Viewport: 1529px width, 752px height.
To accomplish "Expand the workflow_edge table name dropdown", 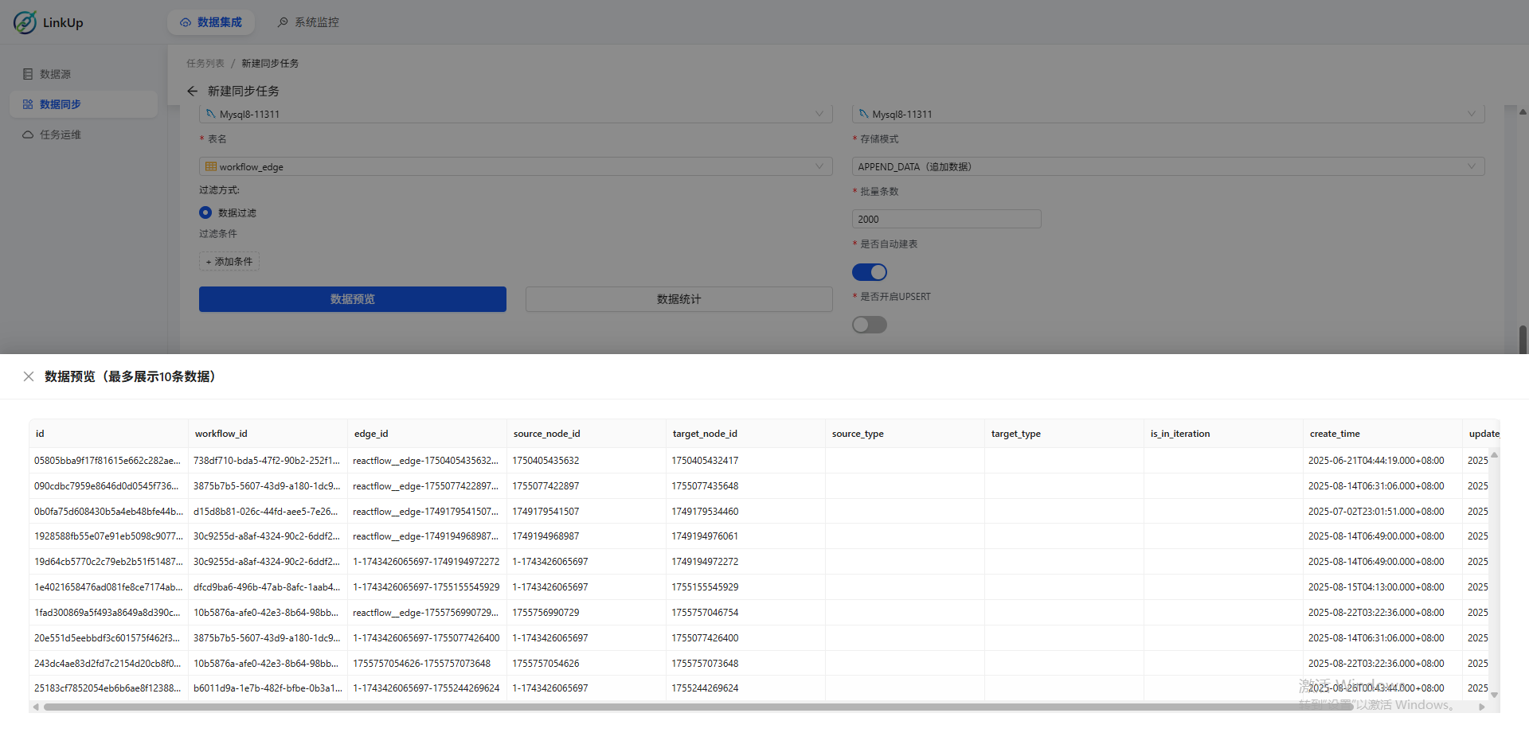I will (x=819, y=166).
